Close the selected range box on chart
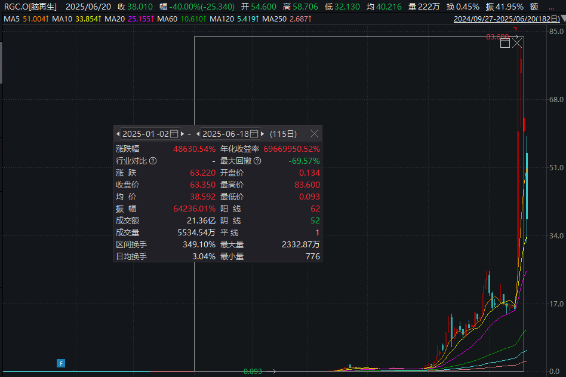The image size is (566, 377). (517, 42)
